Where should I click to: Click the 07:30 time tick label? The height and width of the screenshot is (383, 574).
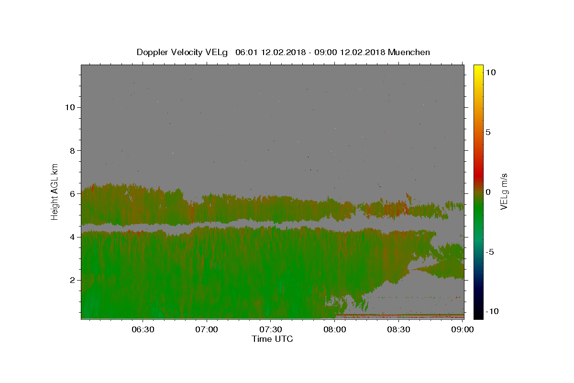(271, 329)
